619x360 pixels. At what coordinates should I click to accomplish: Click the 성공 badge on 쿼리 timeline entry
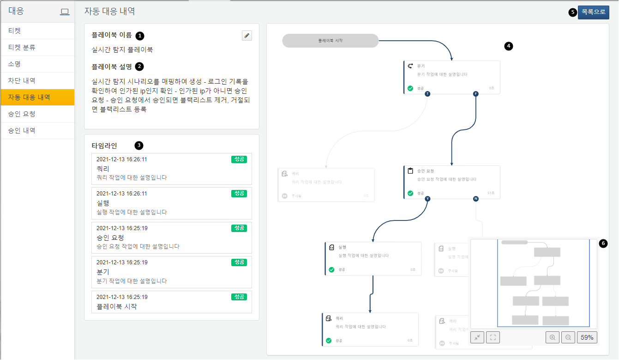239,159
